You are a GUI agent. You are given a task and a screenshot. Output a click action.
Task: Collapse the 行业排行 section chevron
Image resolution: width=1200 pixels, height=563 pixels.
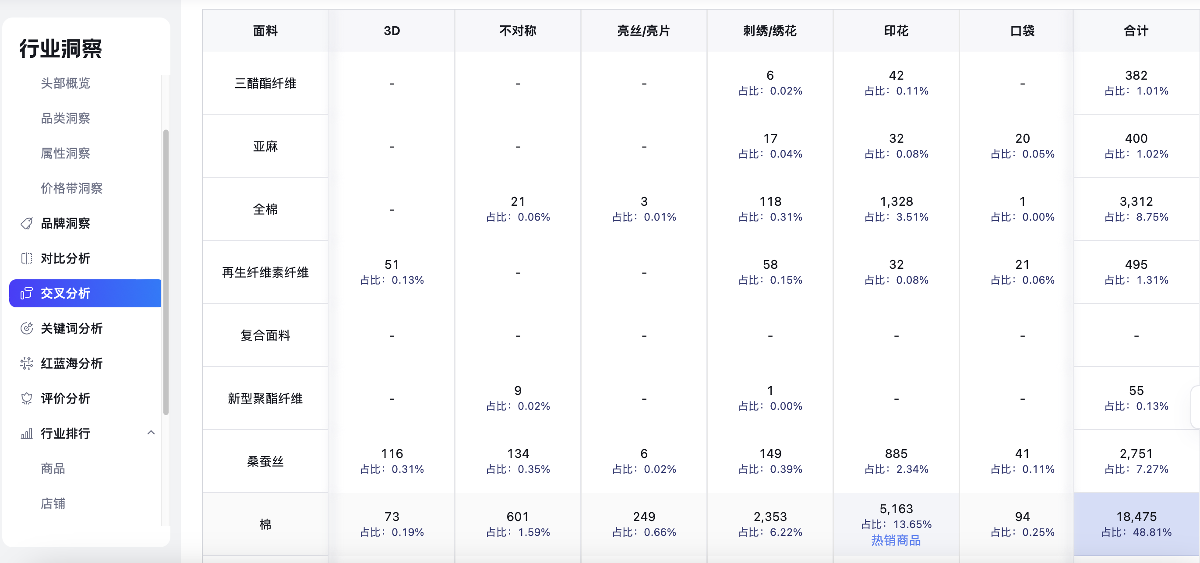151,433
